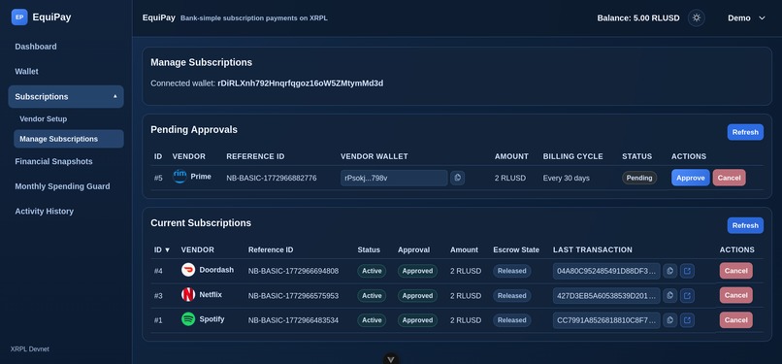782x364 pixels.
Task: Click the Released badge in Doordash row
Action: 511,271
